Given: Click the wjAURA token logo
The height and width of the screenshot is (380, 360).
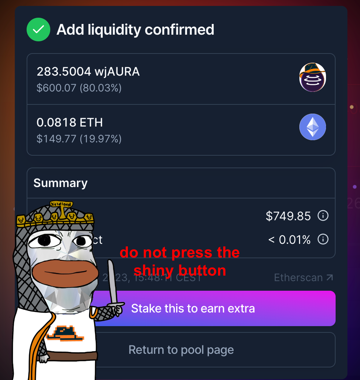Looking at the screenshot, I should [x=312, y=77].
